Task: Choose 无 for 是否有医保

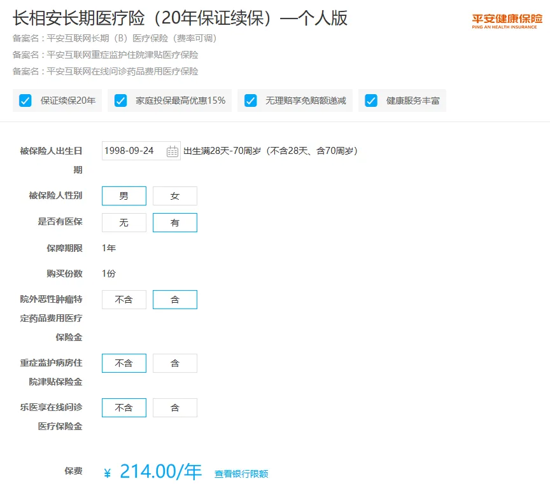Action: click(124, 223)
